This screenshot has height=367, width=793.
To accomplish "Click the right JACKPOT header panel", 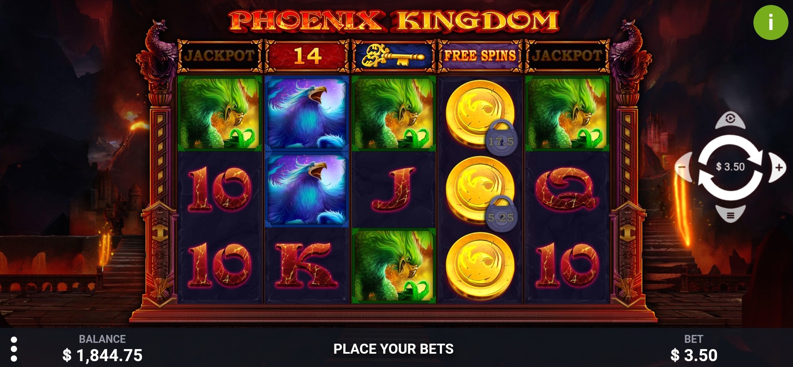I will pos(567,56).
